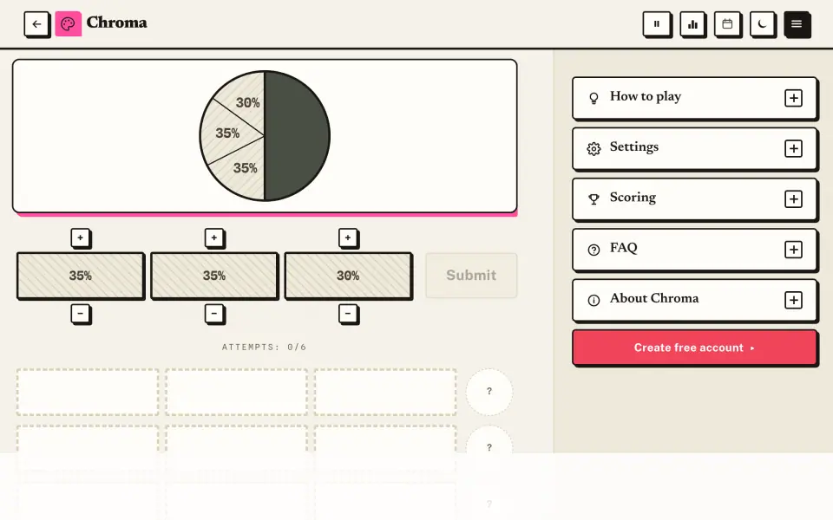The image size is (833, 520).
Task: Decrease the middle 35% value with minus
Action: [x=214, y=314]
